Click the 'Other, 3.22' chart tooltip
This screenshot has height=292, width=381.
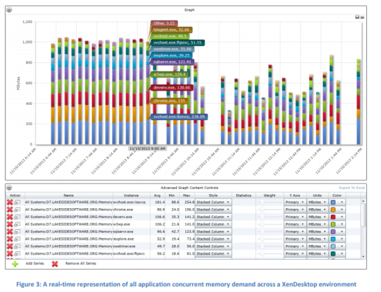click(164, 23)
